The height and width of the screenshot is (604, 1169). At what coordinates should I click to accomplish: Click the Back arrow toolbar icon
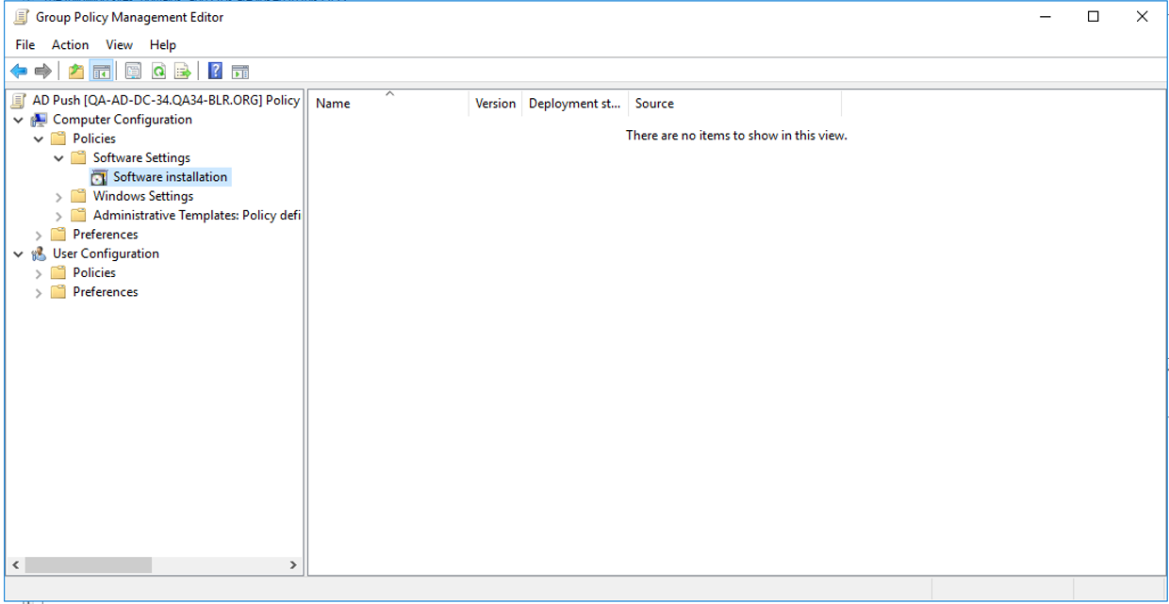[18, 72]
